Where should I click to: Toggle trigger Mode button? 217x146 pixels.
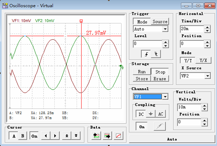pos(142,22)
